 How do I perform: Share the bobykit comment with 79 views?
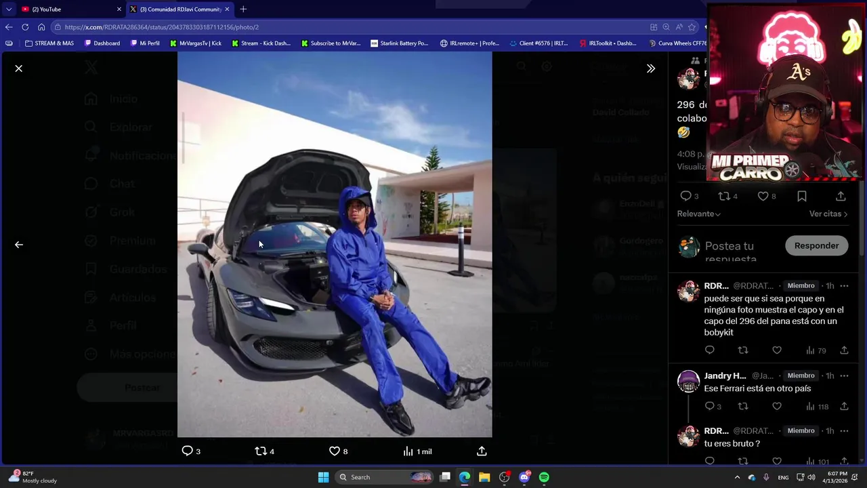click(x=844, y=350)
